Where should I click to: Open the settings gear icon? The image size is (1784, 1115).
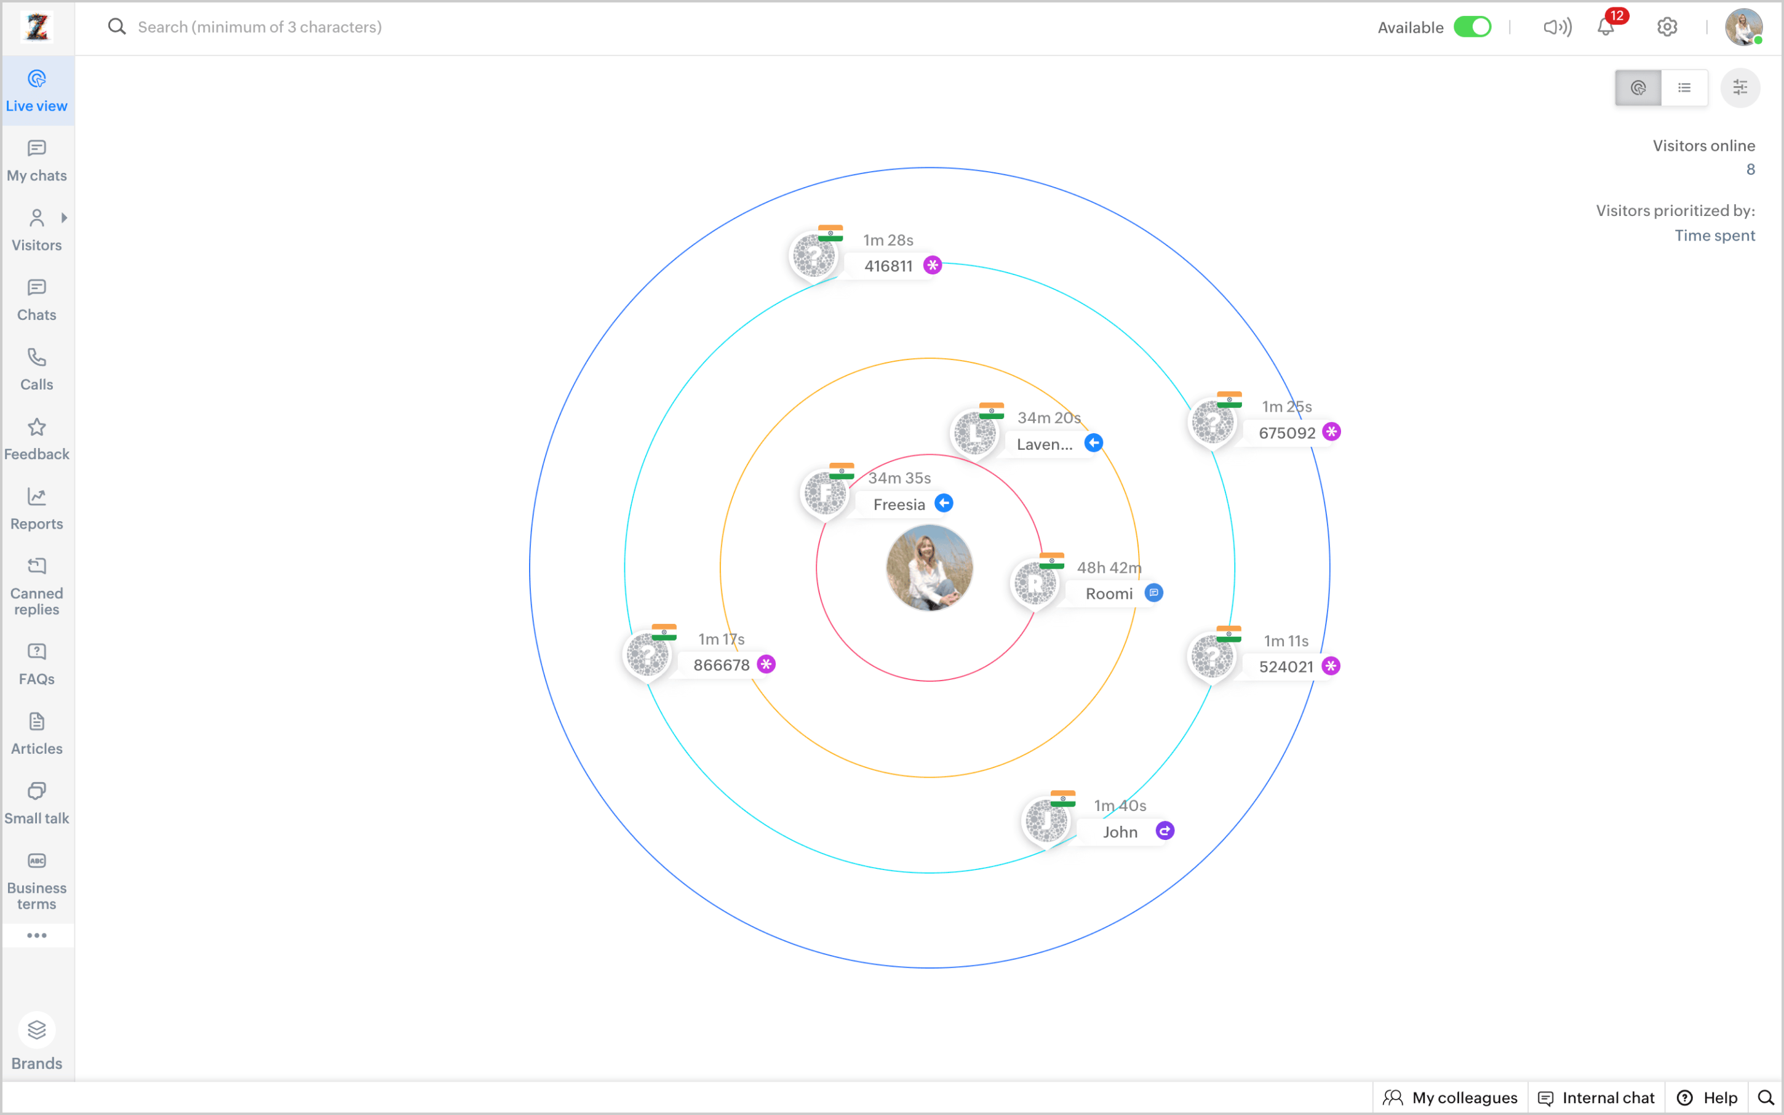(1667, 27)
